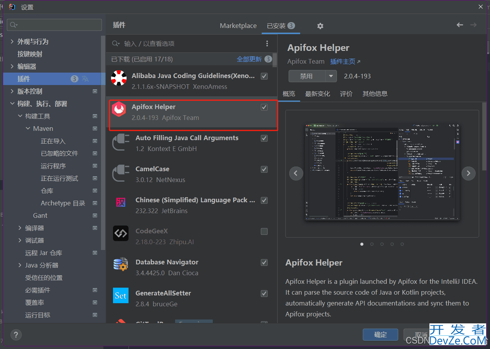Click the forward navigation arrow
This screenshot has height=349, width=490.
(473, 25)
